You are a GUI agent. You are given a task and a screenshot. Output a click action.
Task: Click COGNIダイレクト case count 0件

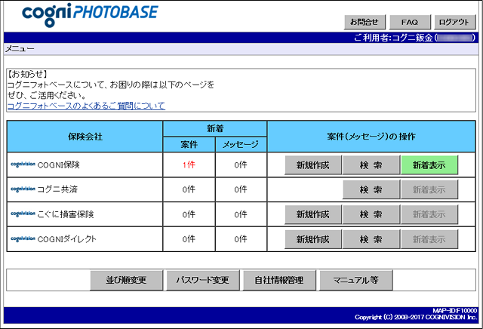coord(189,238)
